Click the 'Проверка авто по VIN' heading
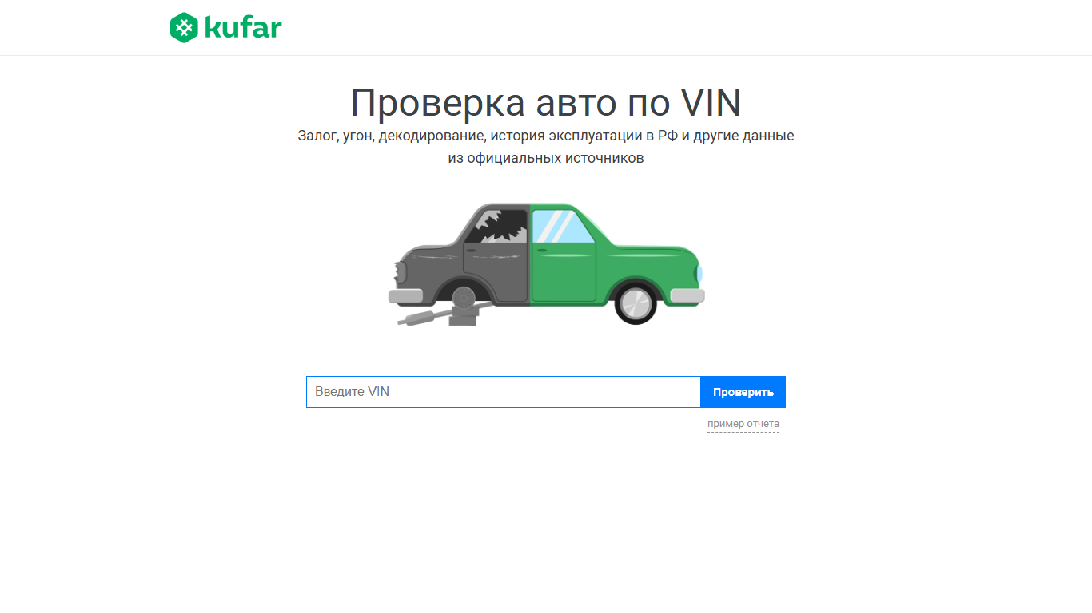1092x613 pixels. [546, 102]
